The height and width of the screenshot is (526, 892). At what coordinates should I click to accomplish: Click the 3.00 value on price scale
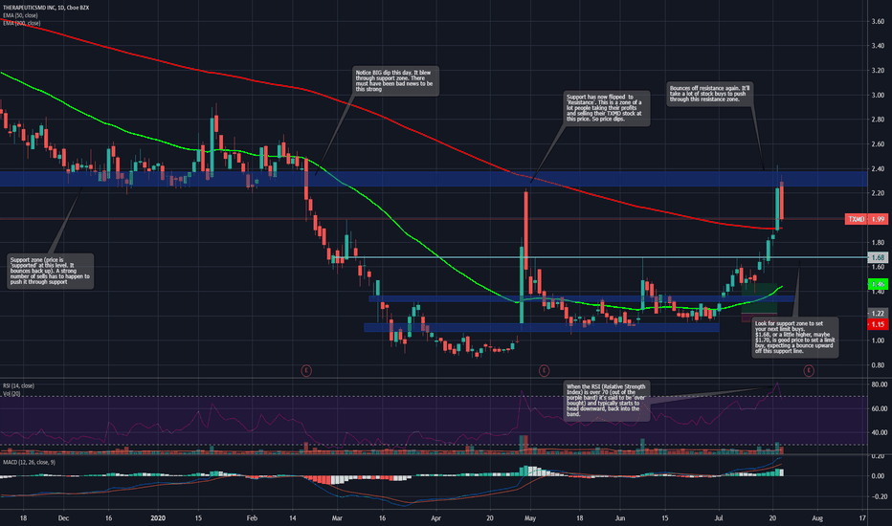pyautogui.click(x=878, y=95)
